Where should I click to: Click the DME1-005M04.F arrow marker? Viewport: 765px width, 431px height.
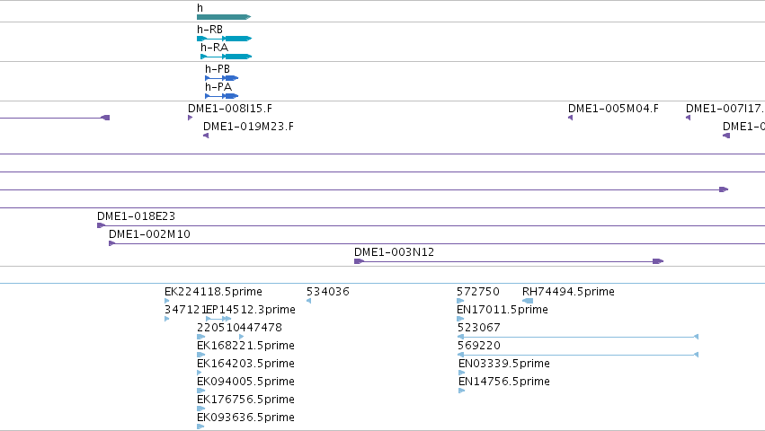pyautogui.click(x=570, y=118)
